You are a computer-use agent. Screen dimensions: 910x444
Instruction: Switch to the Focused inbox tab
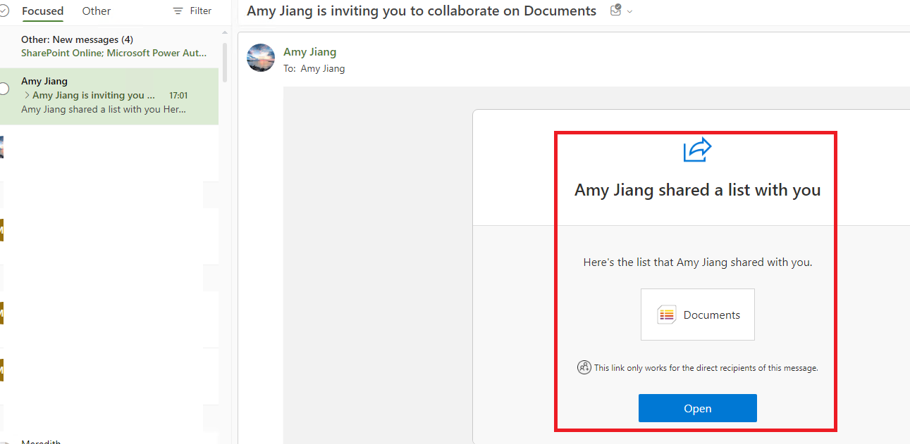coord(42,11)
